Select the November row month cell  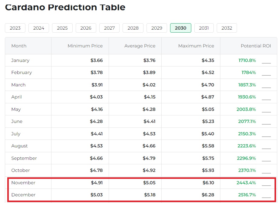click(23, 183)
